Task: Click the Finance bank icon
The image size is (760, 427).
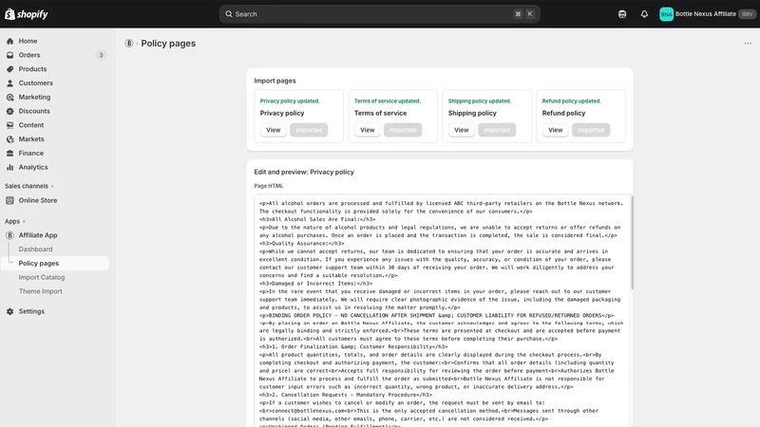Action: click(x=9, y=154)
